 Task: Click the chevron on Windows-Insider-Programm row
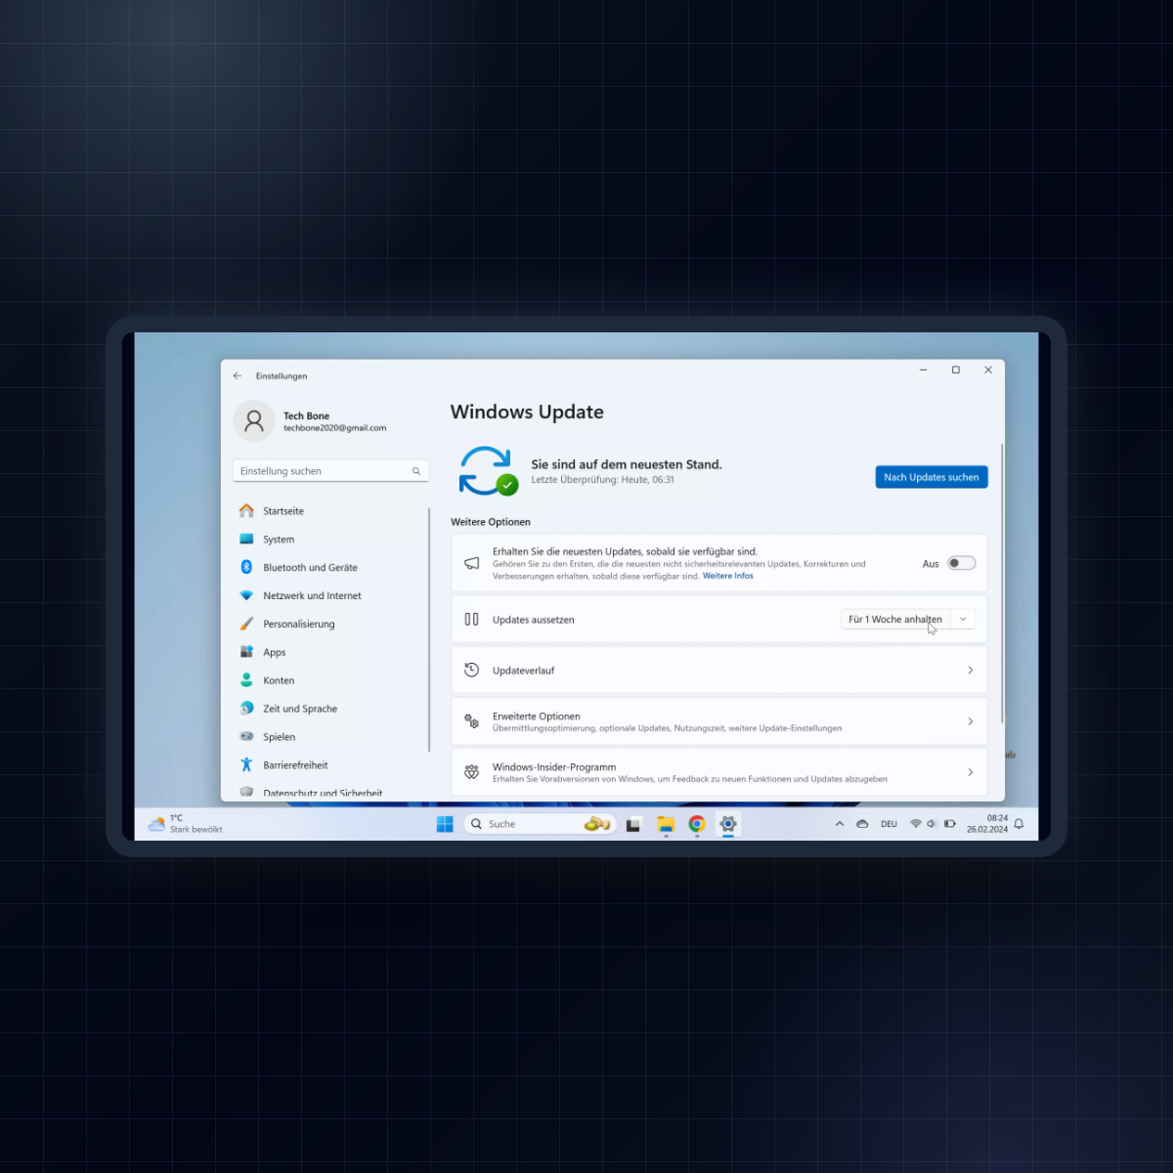[970, 772]
